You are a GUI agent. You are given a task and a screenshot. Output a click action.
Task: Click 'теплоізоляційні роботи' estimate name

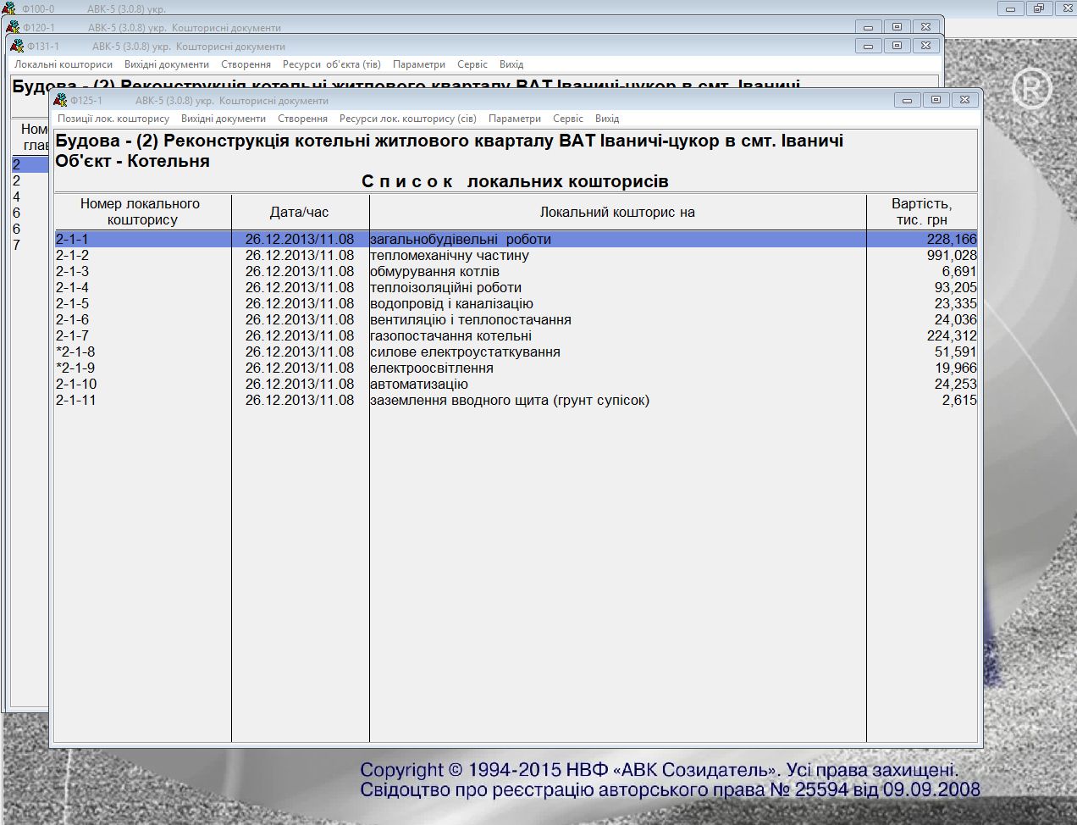point(445,287)
